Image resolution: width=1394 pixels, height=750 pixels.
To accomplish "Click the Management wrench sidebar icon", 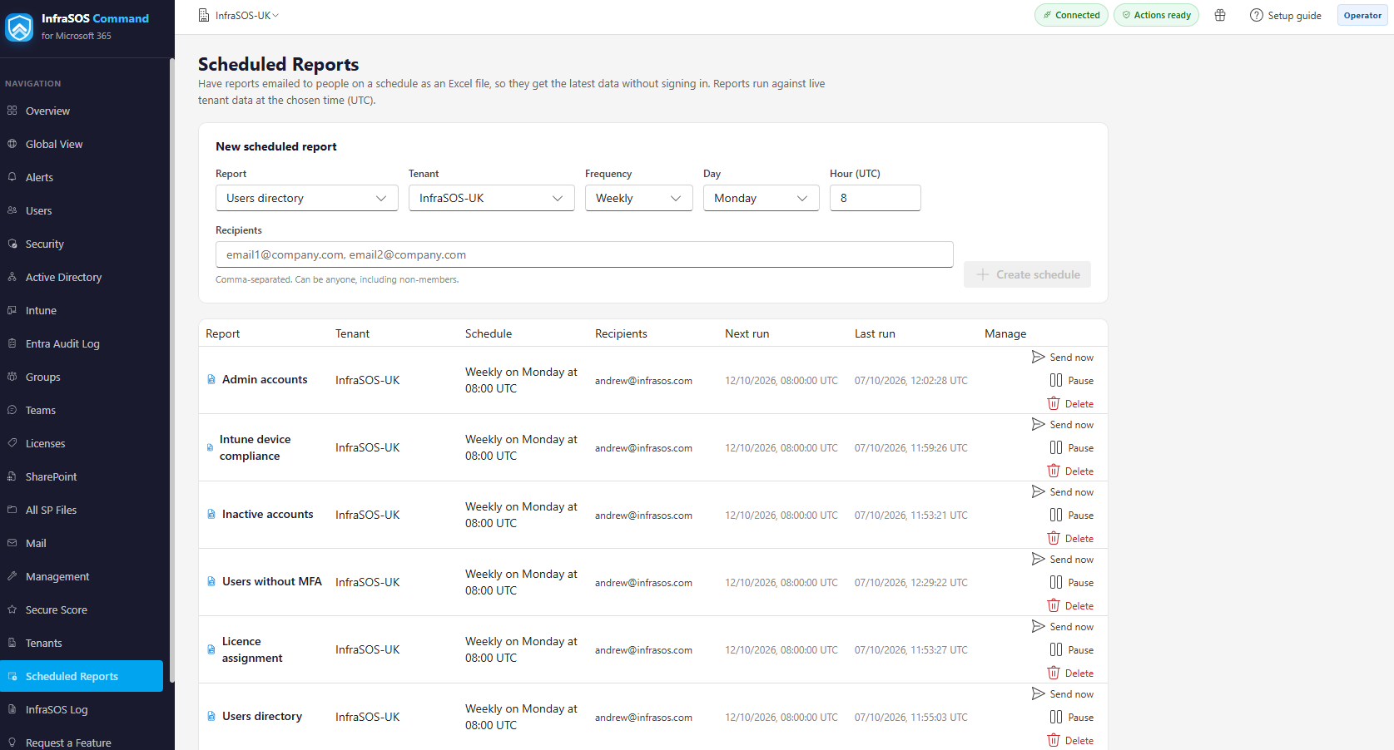I will coord(12,576).
